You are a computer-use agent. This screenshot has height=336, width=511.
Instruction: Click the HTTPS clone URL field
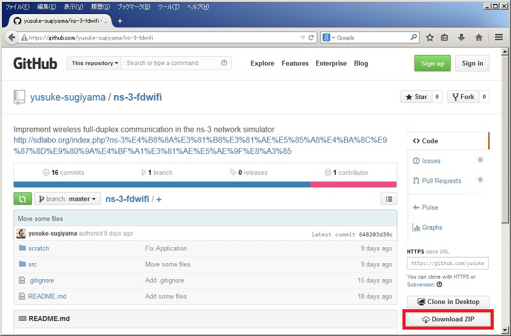[447, 263]
